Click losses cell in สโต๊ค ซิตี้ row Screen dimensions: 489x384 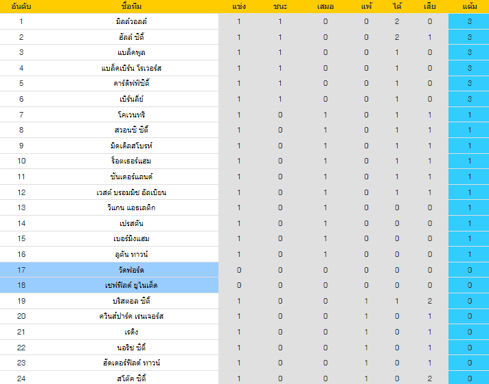pos(367,379)
